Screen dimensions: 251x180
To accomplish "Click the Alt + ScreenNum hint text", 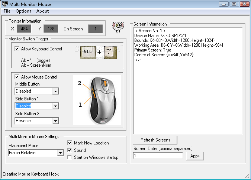I will [x=36, y=65].
